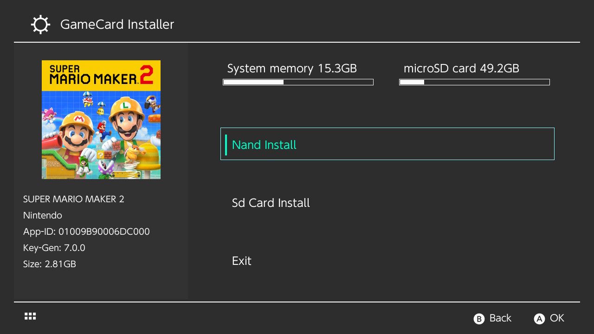Viewport: 594px width, 334px height.
Task: Click the OK label in footer
Action: point(557,318)
